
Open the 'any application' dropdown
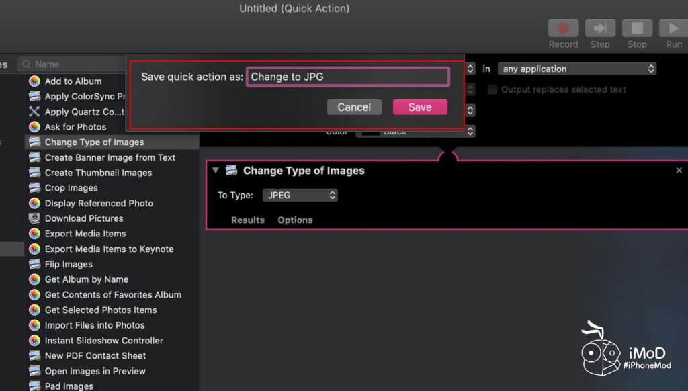tap(576, 69)
